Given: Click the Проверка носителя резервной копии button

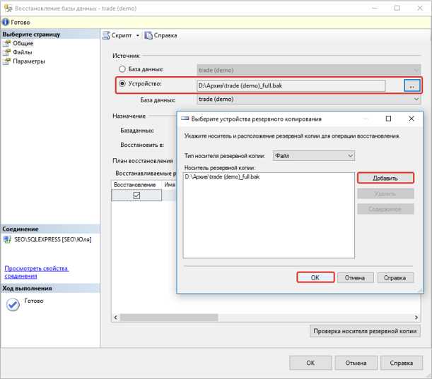Looking at the screenshot, I should coord(366,330).
